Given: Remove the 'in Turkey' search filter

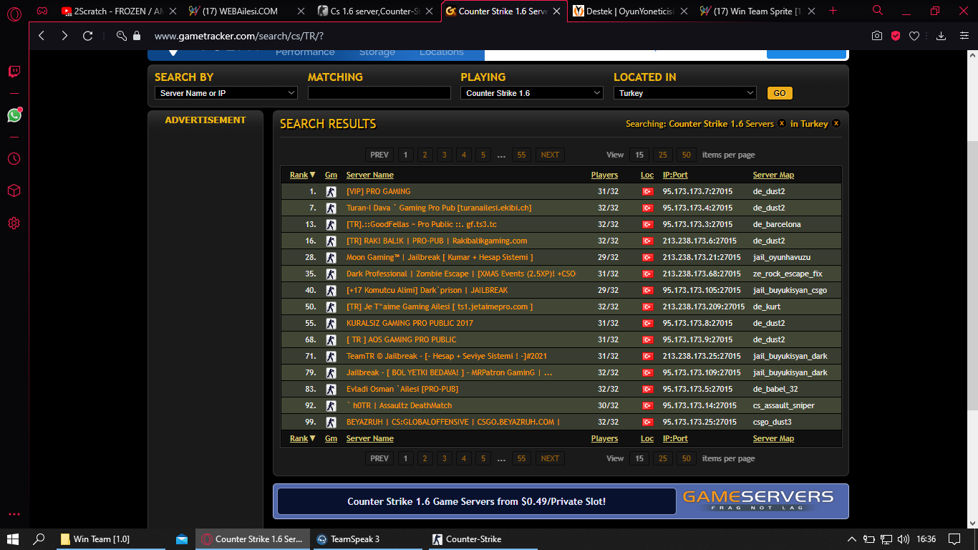Looking at the screenshot, I should click(836, 123).
